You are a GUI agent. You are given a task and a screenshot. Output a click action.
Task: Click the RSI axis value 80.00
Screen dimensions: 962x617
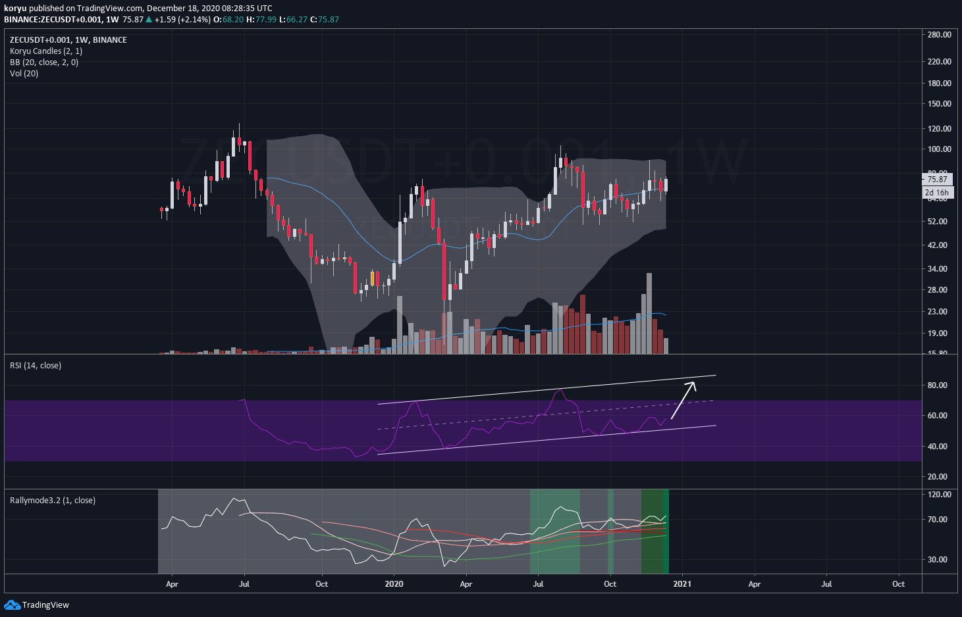coord(938,385)
